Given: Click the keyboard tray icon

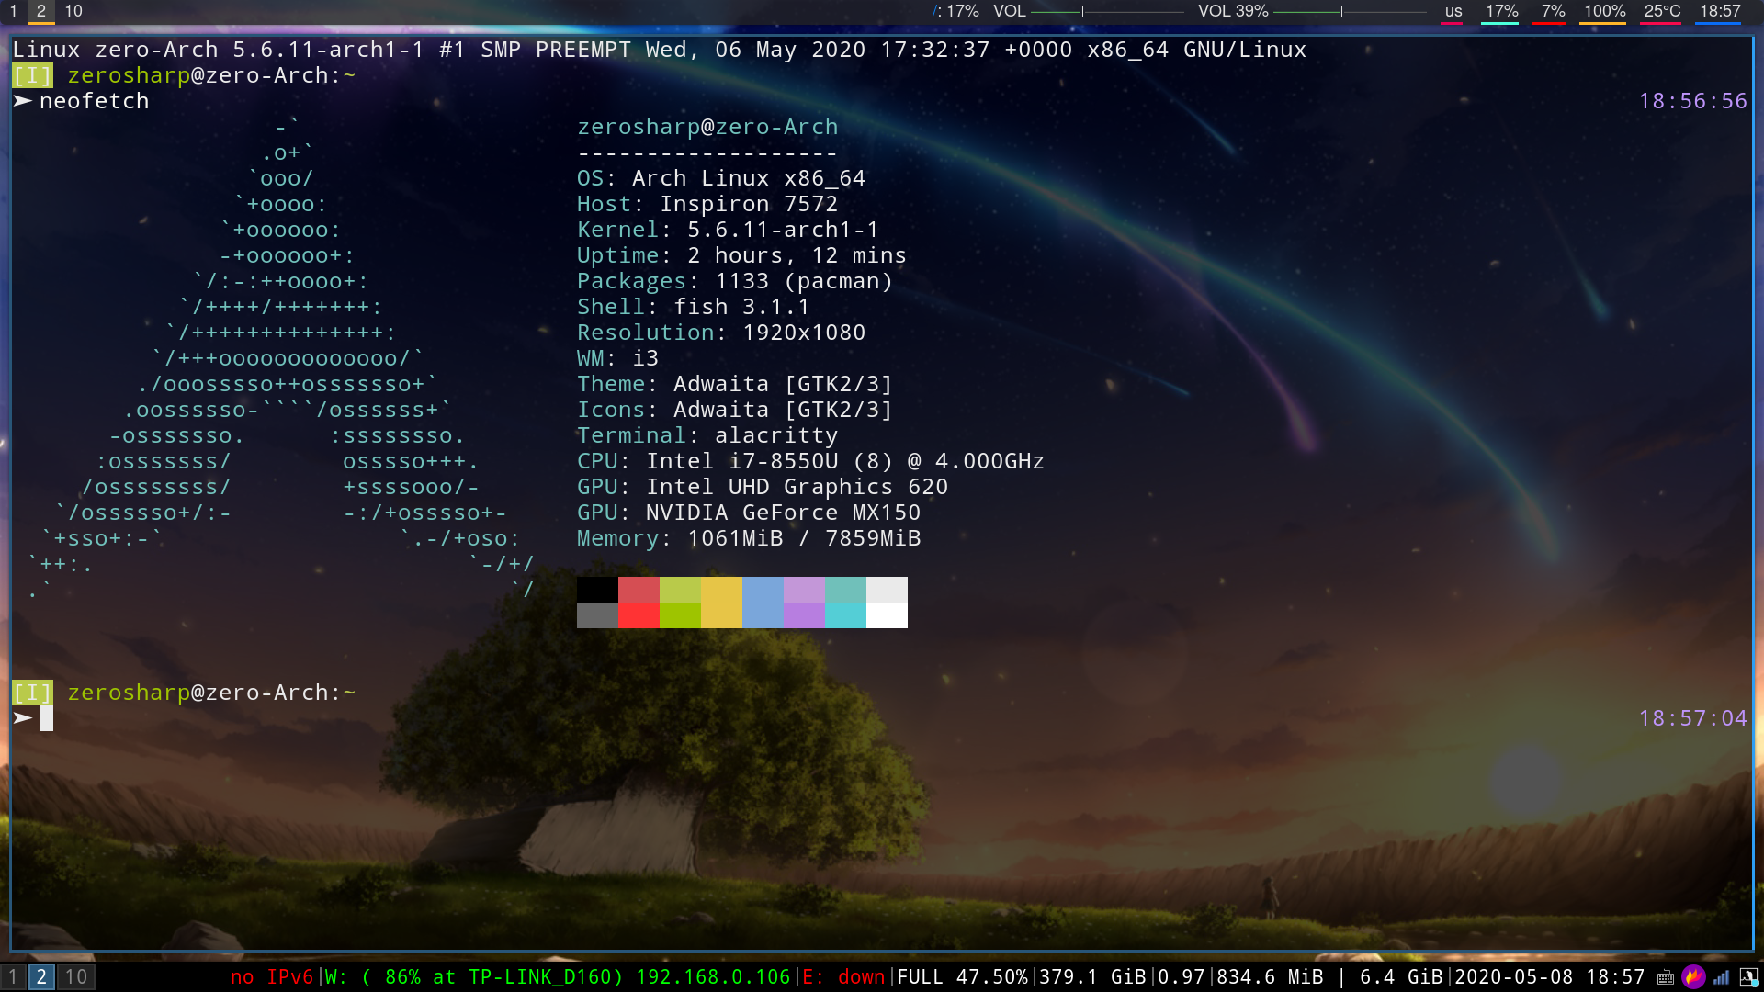Looking at the screenshot, I should click(x=1666, y=977).
